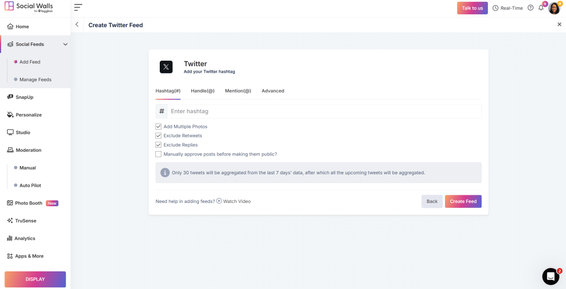Click 'Need help in adding feeds?' text
Screen dimensions: 566x289
185,201
